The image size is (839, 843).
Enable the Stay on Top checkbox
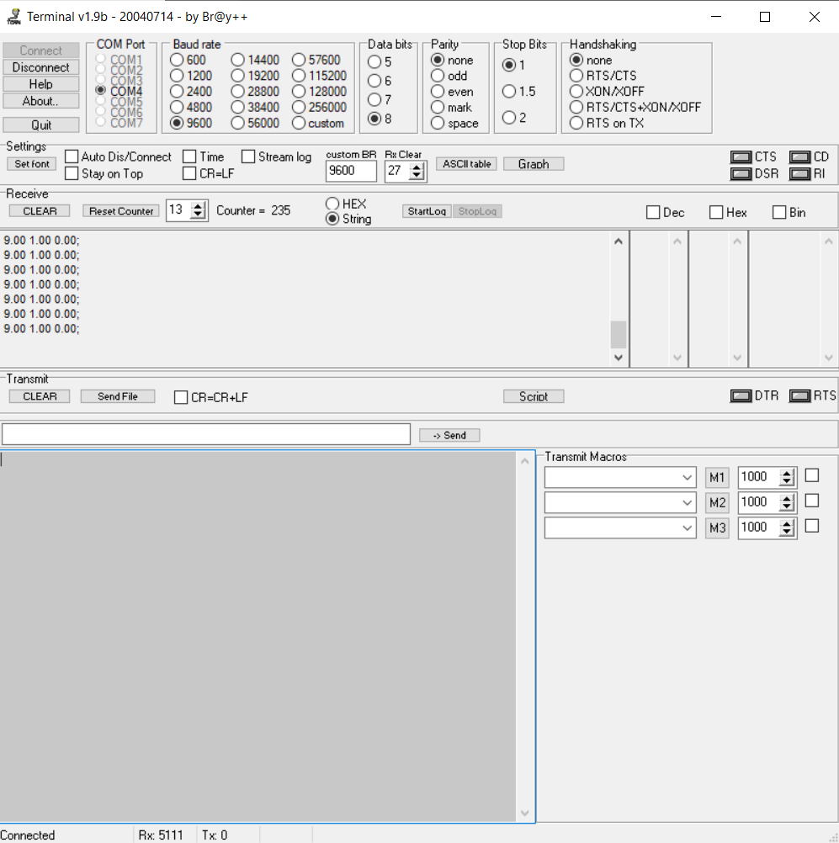(72, 173)
